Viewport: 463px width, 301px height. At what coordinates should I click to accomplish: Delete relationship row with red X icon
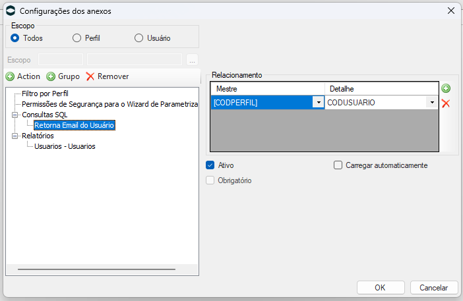[x=446, y=103]
